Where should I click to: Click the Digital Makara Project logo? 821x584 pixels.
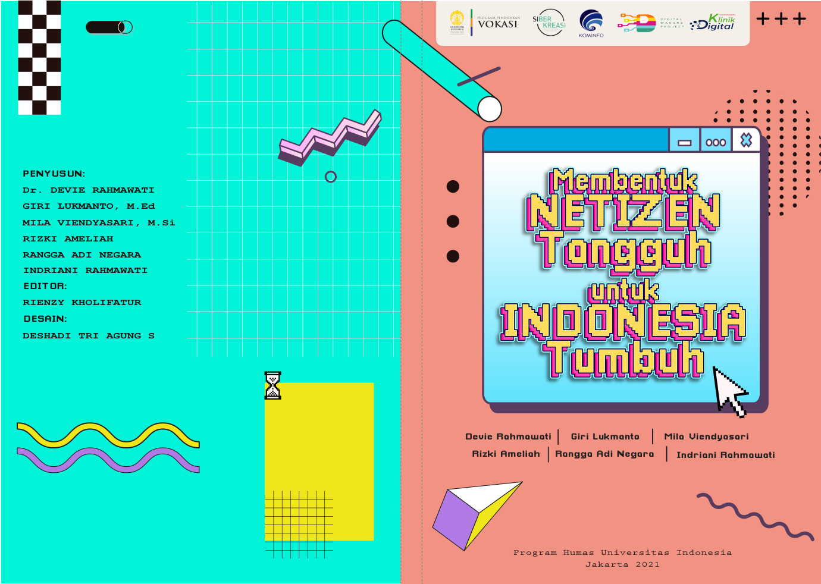(x=650, y=23)
